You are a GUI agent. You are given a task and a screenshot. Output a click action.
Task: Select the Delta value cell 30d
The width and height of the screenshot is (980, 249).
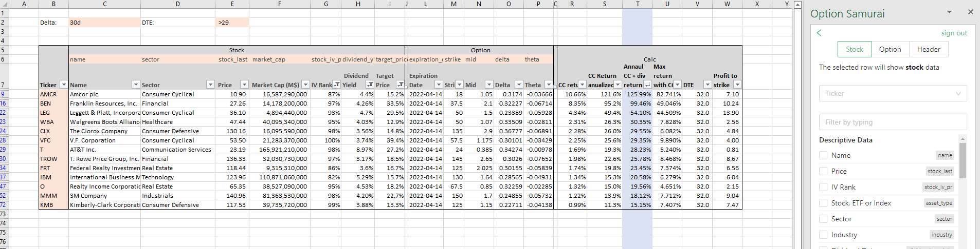105,23
